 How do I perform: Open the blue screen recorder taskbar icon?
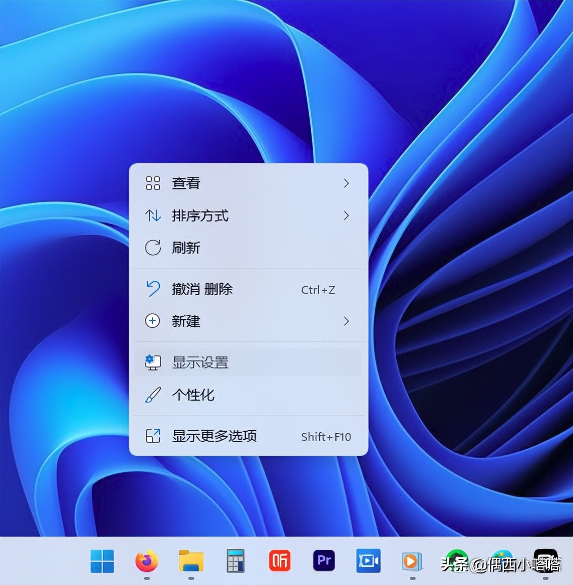(368, 560)
